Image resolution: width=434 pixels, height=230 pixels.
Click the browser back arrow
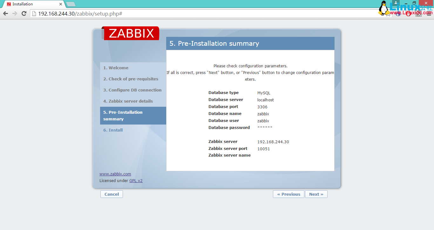[x=5, y=14]
